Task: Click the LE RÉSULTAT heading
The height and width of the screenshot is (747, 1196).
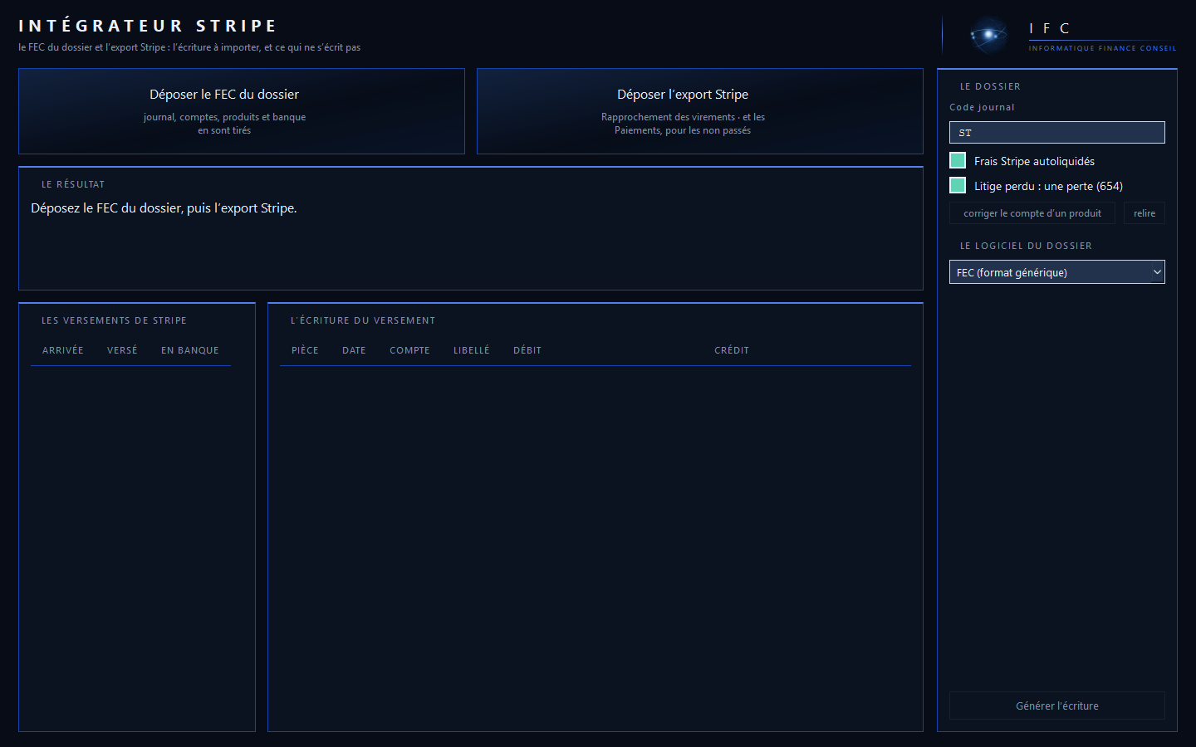Action: point(73,184)
